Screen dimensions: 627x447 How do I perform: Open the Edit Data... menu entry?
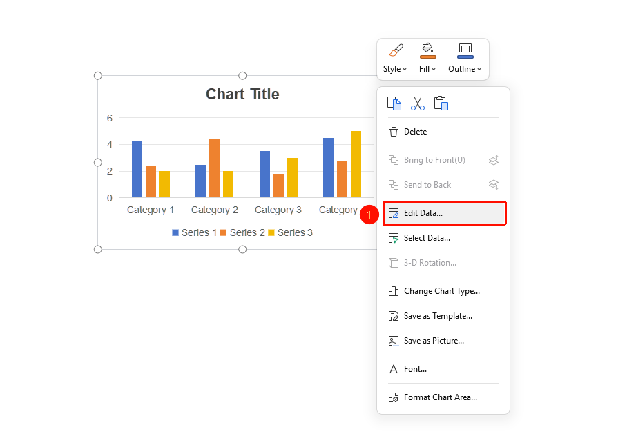[x=444, y=213]
